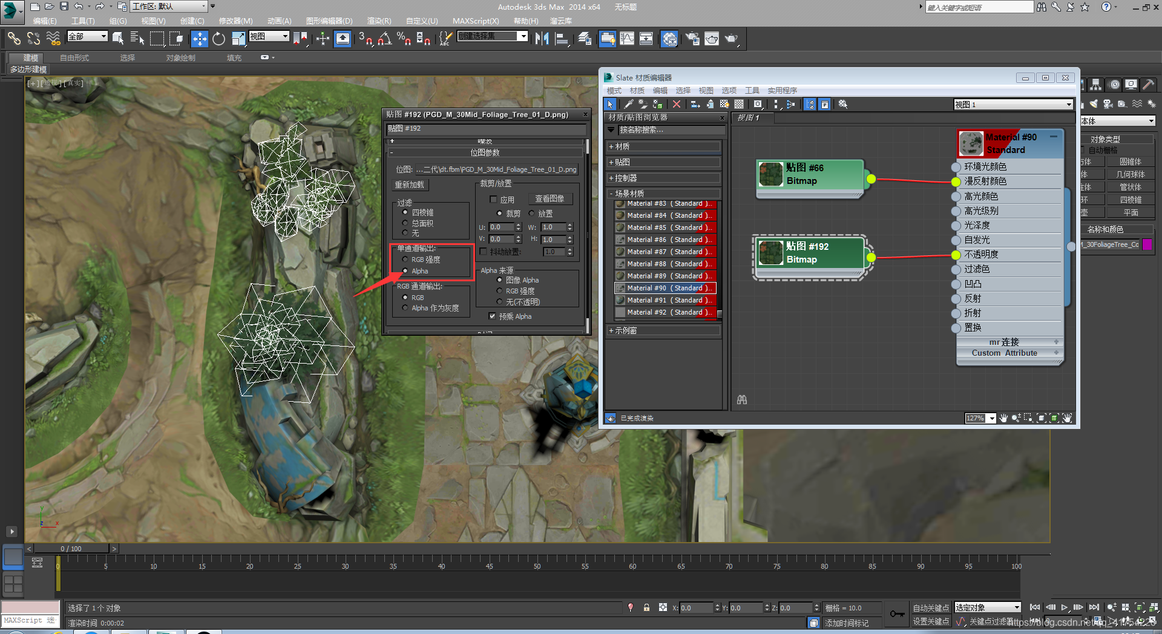
Task: Click frame 50 on the timeline
Action: click(537, 566)
